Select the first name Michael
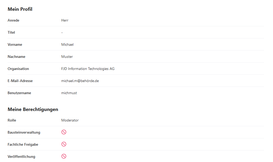Viewport: 273px width, 162px height. pos(67,45)
